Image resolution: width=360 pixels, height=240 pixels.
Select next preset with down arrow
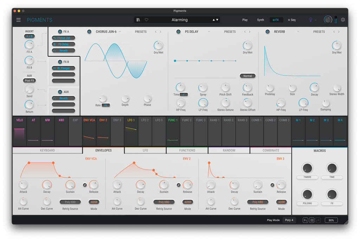[217, 20]
